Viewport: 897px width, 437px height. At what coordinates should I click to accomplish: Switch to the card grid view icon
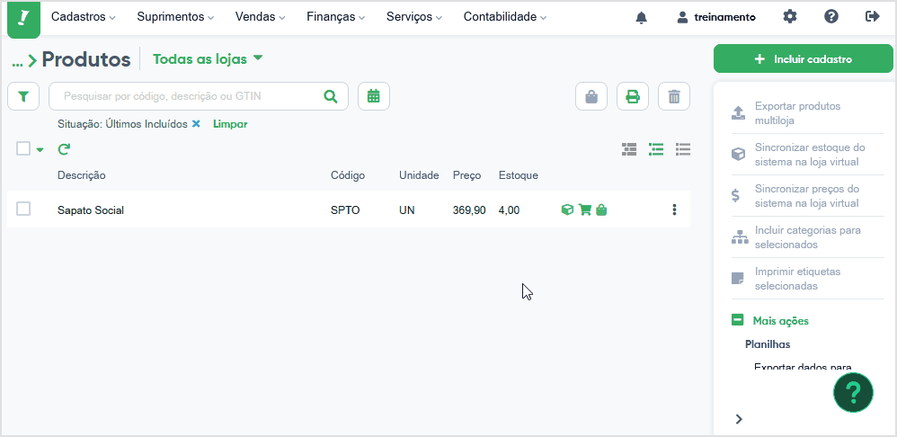(629, 149)
